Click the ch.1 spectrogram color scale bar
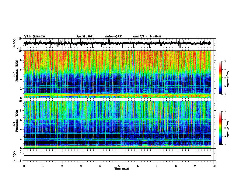 pos(220,78)
